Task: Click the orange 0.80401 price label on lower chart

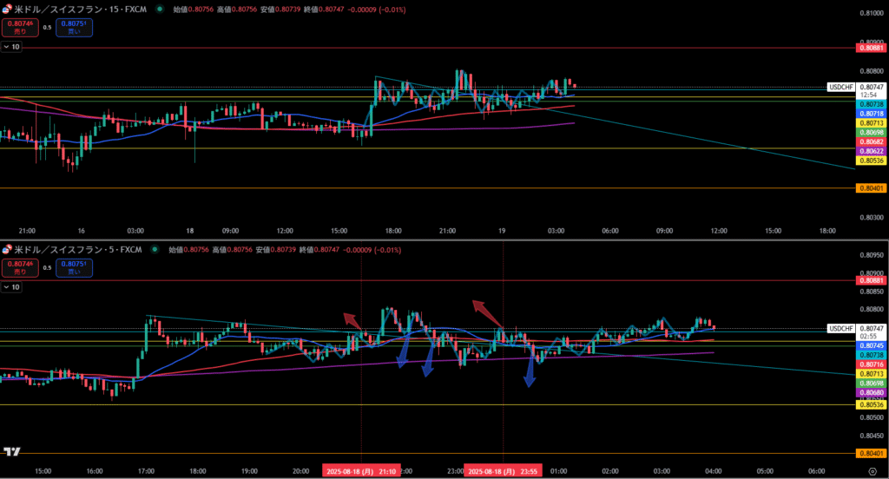Action: coord(871,453)
